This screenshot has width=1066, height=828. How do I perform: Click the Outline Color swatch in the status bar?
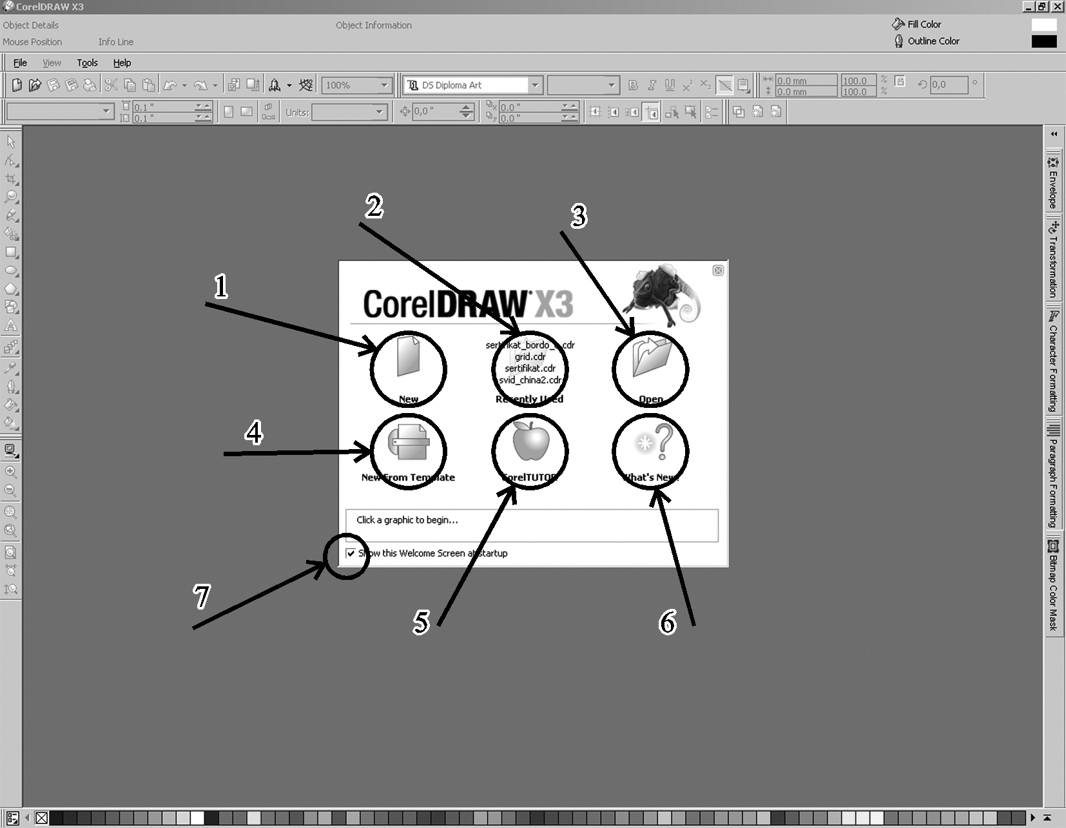[1044, 41]
